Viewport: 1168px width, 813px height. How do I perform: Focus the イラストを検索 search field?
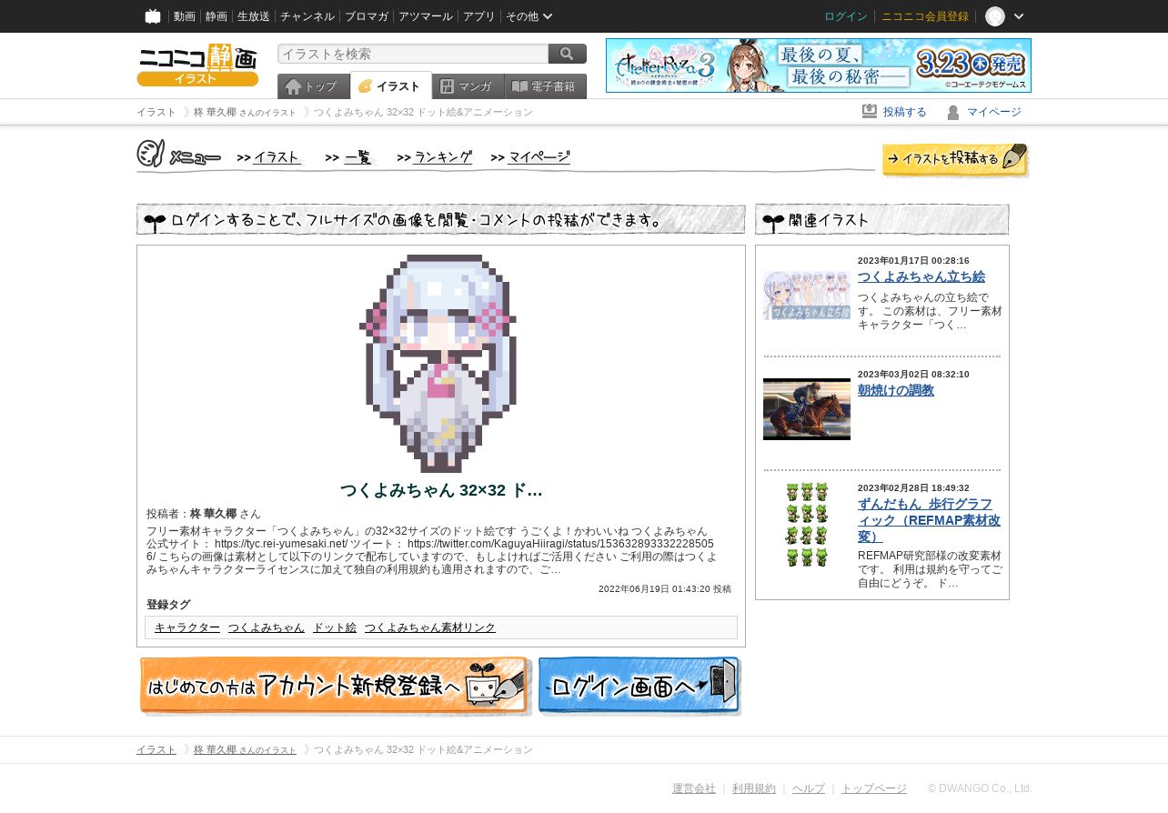click(413, 54)
